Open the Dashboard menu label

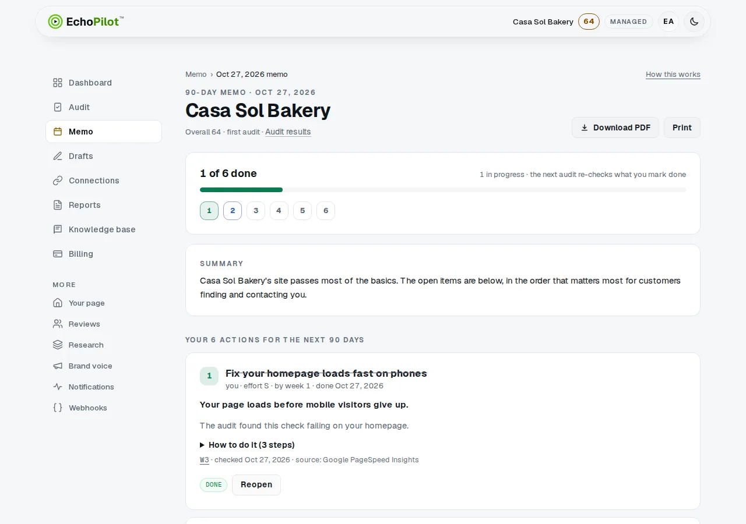coord(90,83)
